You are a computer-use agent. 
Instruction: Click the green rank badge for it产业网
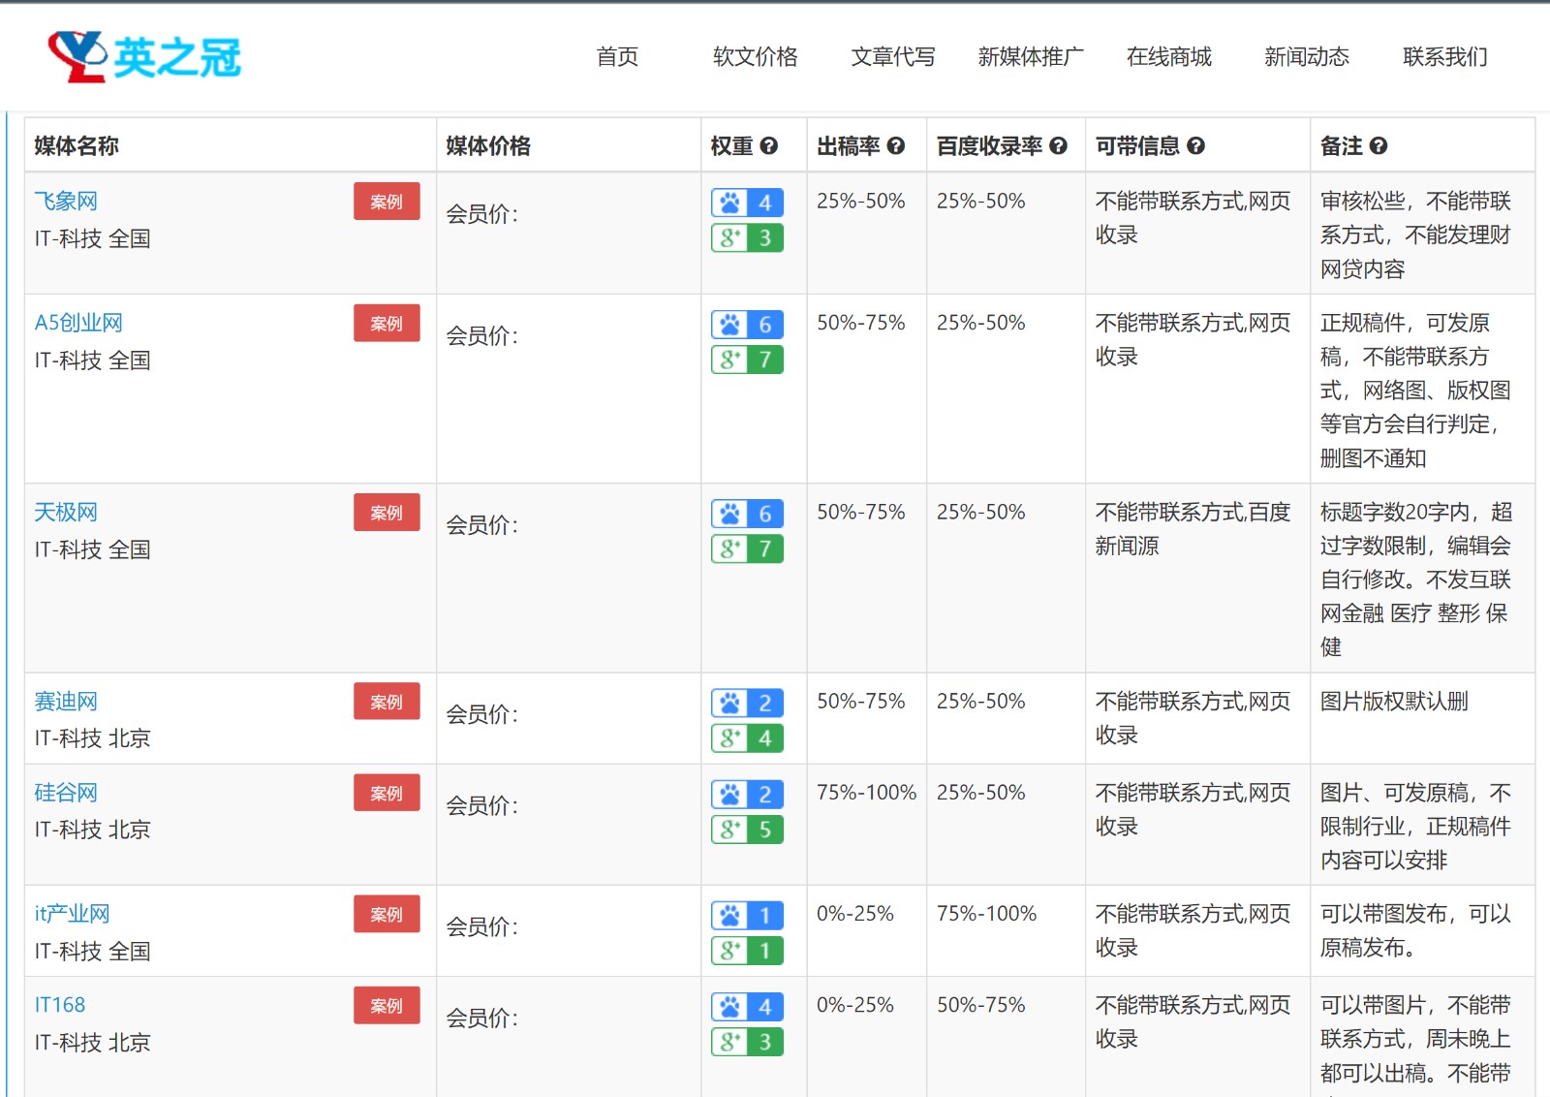coord(747,951)
